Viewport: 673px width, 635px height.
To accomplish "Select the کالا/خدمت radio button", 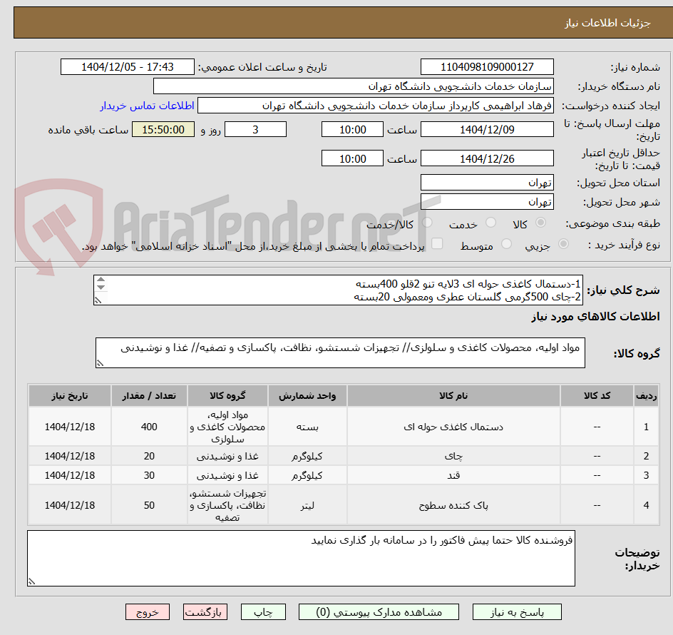I will pyautogui.click(x=427, y=223).
